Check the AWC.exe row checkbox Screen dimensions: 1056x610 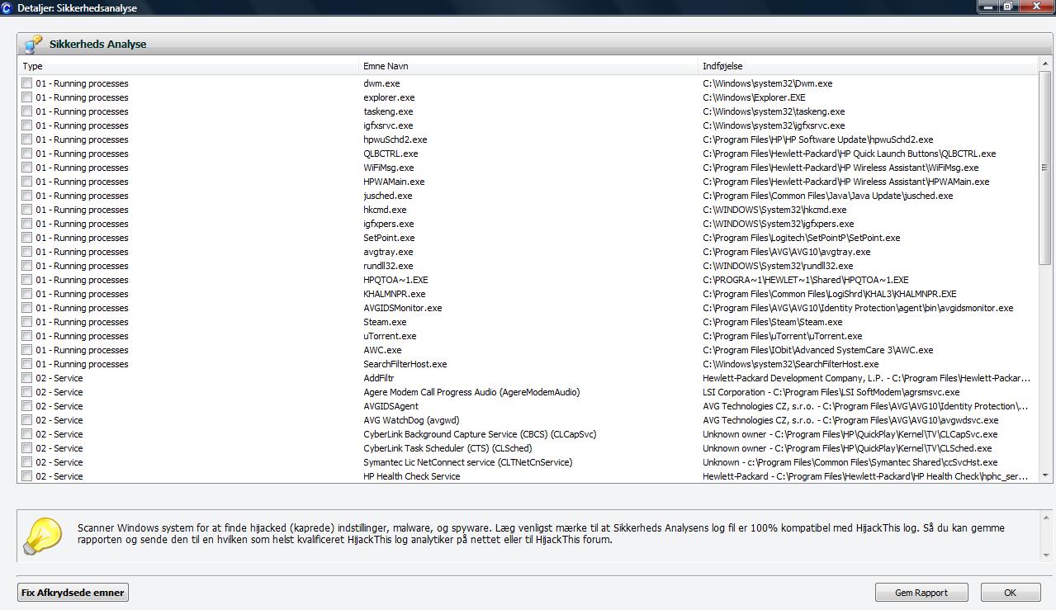27,350
